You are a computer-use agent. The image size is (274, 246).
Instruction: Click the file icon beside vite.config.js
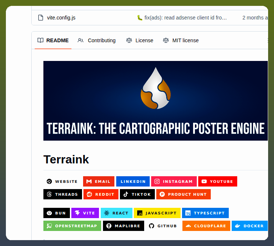click(x=40, y=18)
